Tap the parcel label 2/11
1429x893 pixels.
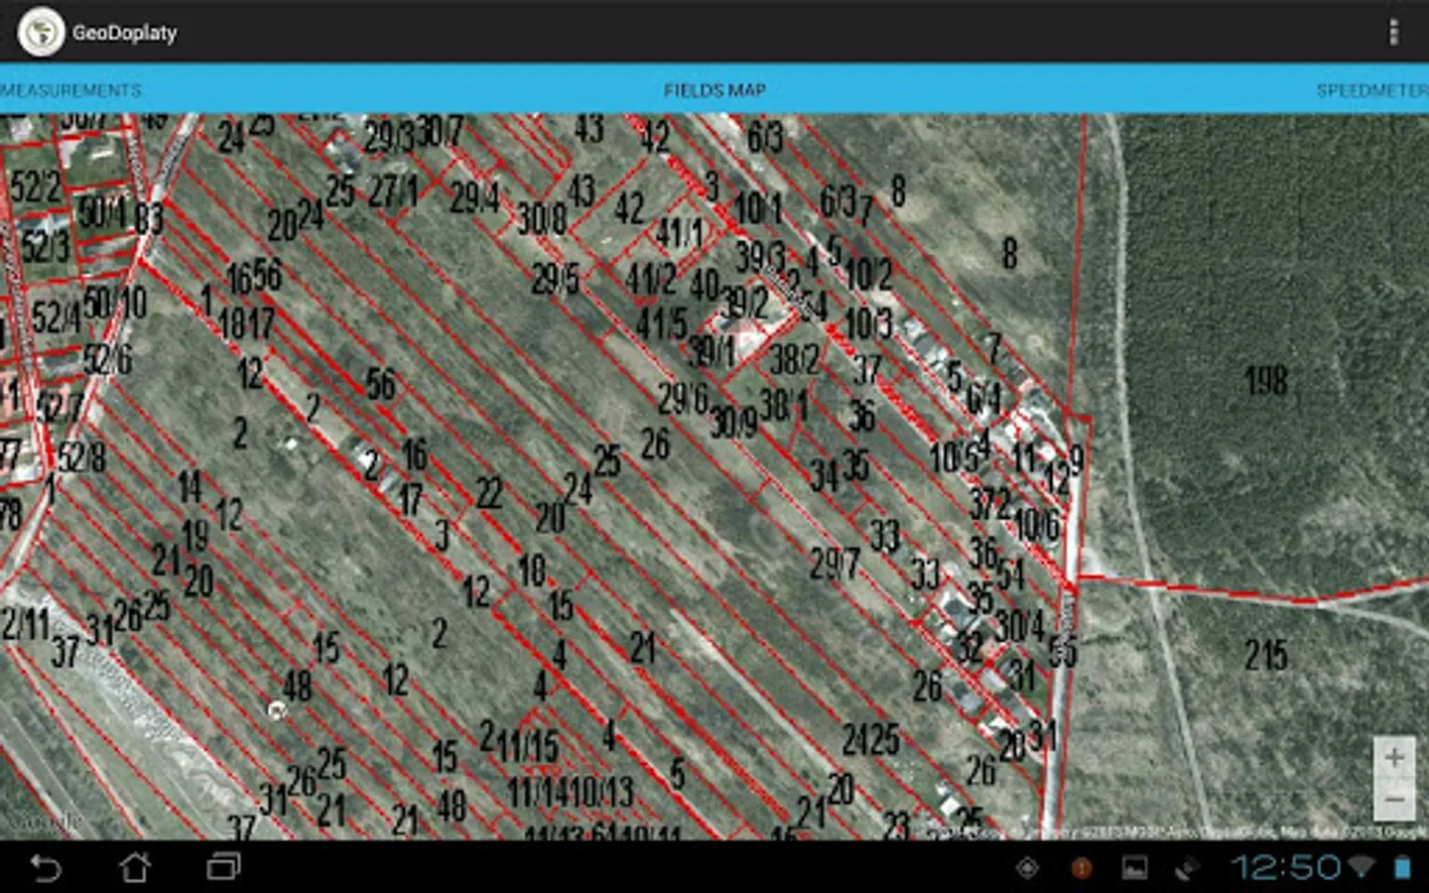point(26,624)
